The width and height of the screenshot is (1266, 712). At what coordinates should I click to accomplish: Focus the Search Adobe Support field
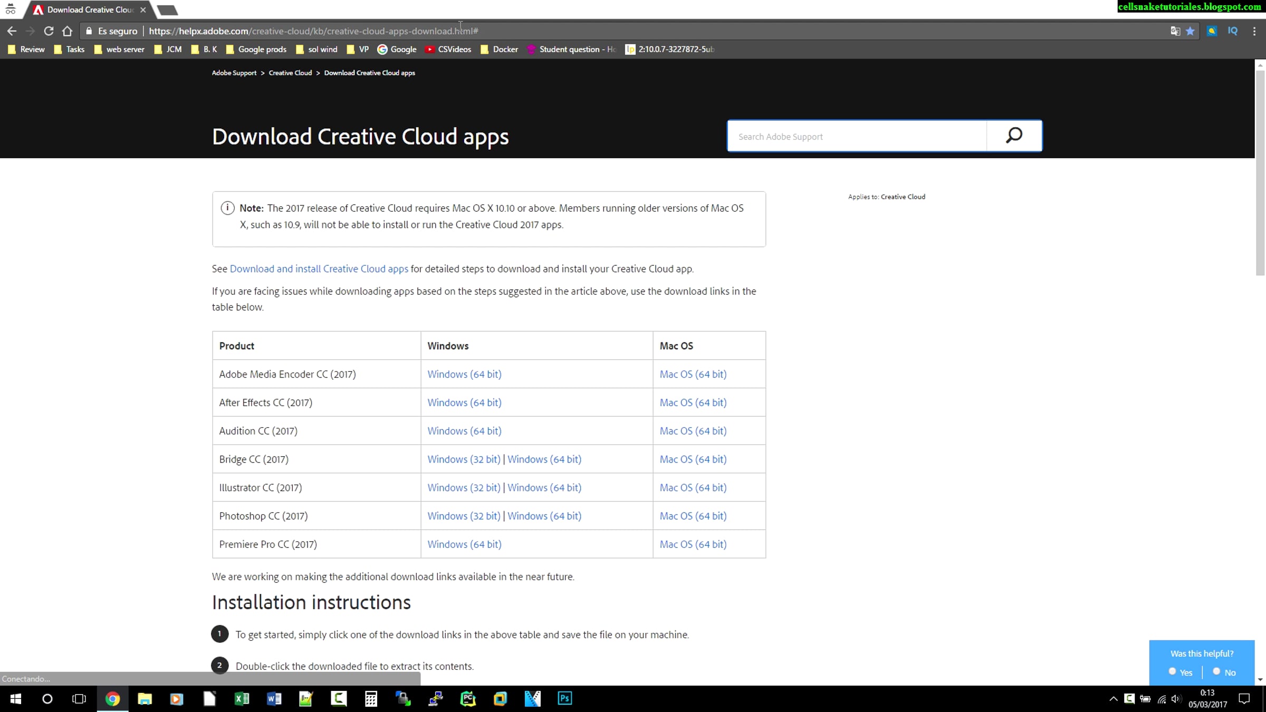[x=857, y=136]
